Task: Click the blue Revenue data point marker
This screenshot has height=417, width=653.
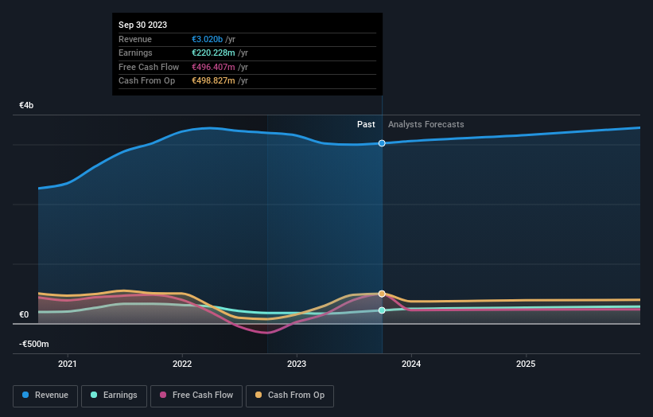Action: [x=382, y=143]
